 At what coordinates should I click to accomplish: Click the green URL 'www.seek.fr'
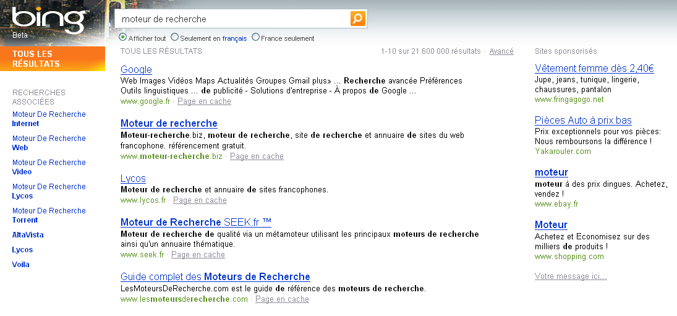[x=142, y=254]
